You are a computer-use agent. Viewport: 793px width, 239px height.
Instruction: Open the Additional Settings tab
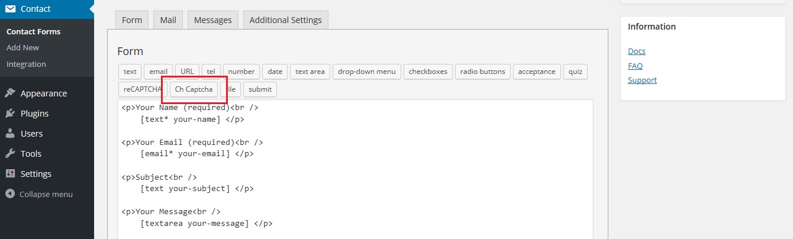[286, 20]
